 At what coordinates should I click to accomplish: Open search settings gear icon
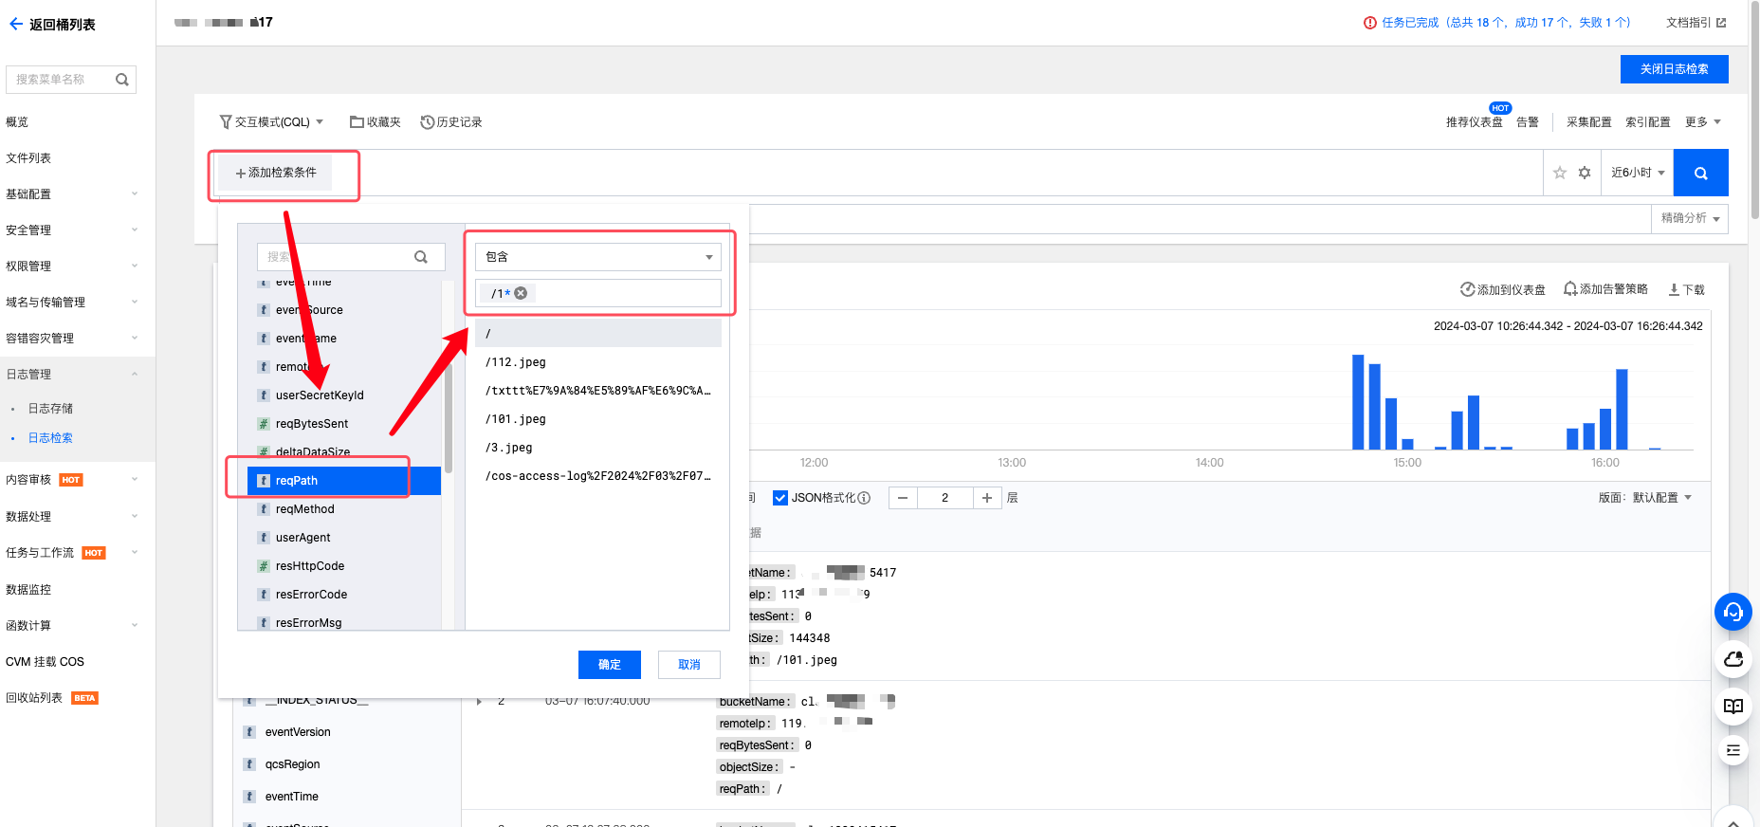(x=1585, y=173)
